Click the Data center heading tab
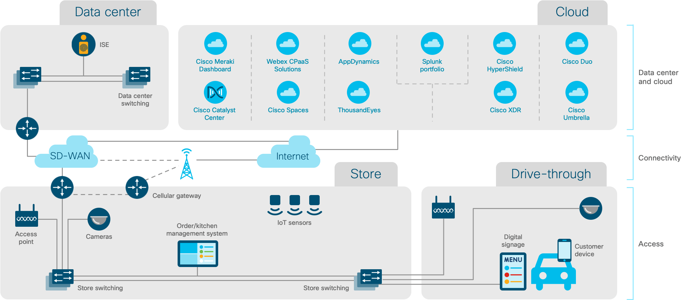The image size is (685, 300). pyautogui.click(x=108, y=12)
